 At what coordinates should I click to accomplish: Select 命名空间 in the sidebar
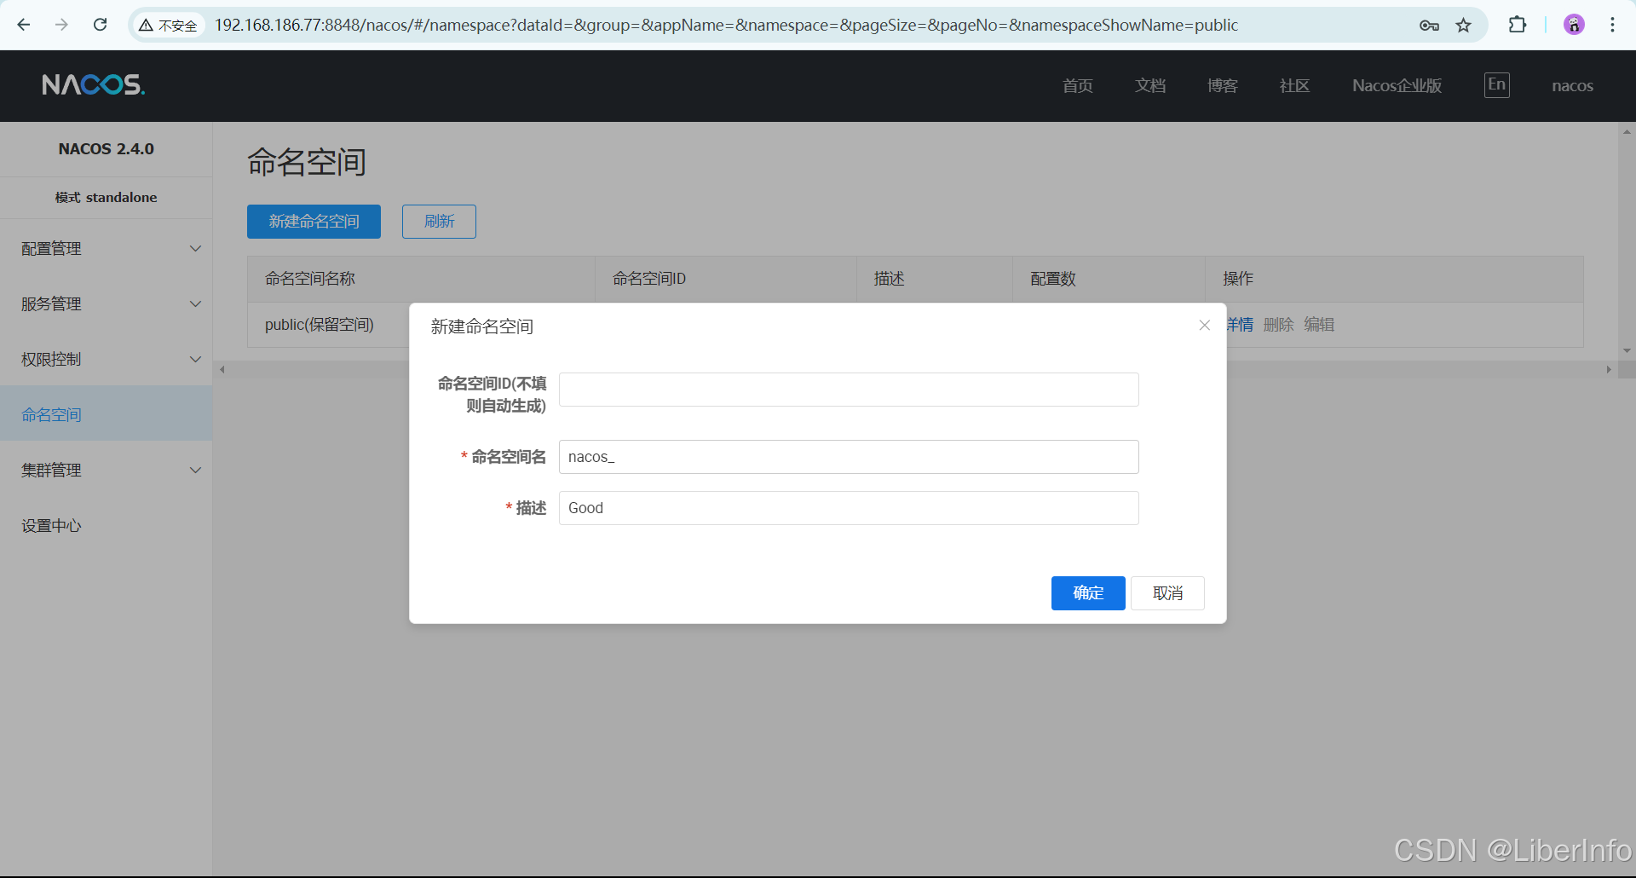[x=106, y=414]
